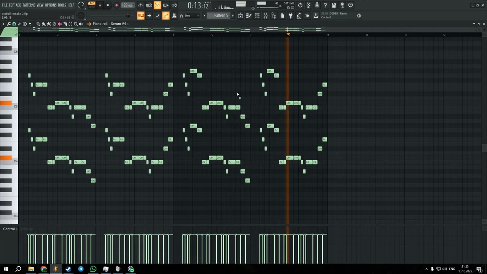Open the help question mark icon
The height and width of the screenshot is (274, 487).
(x=325, y=5)
